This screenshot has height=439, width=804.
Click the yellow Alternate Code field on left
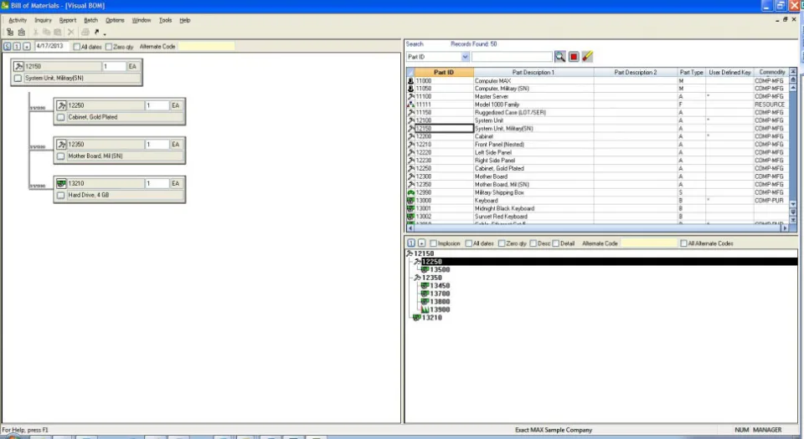tap(206, 47)
